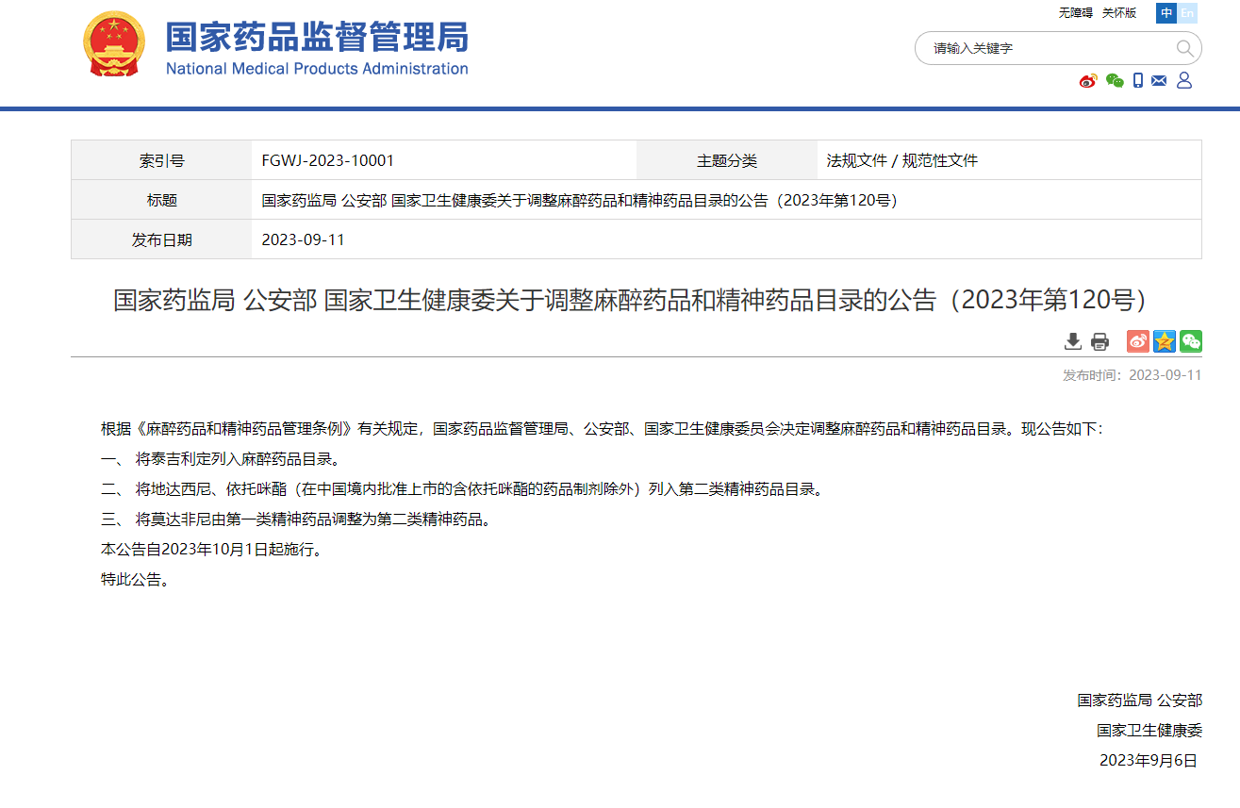This screenshot has width=1240, height=808.
Task: Click the Weibo icon below the search box
Action: [1088, 81]
